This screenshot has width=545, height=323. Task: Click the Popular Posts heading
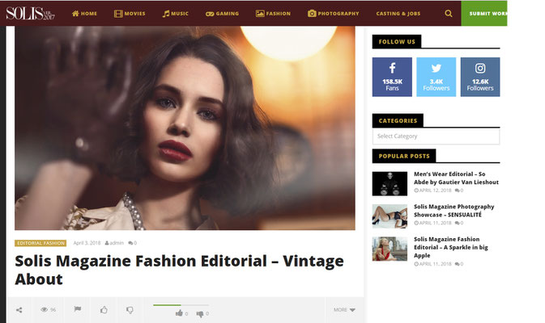404,156
